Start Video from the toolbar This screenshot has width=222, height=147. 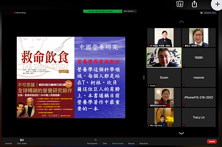coord(22,142)
